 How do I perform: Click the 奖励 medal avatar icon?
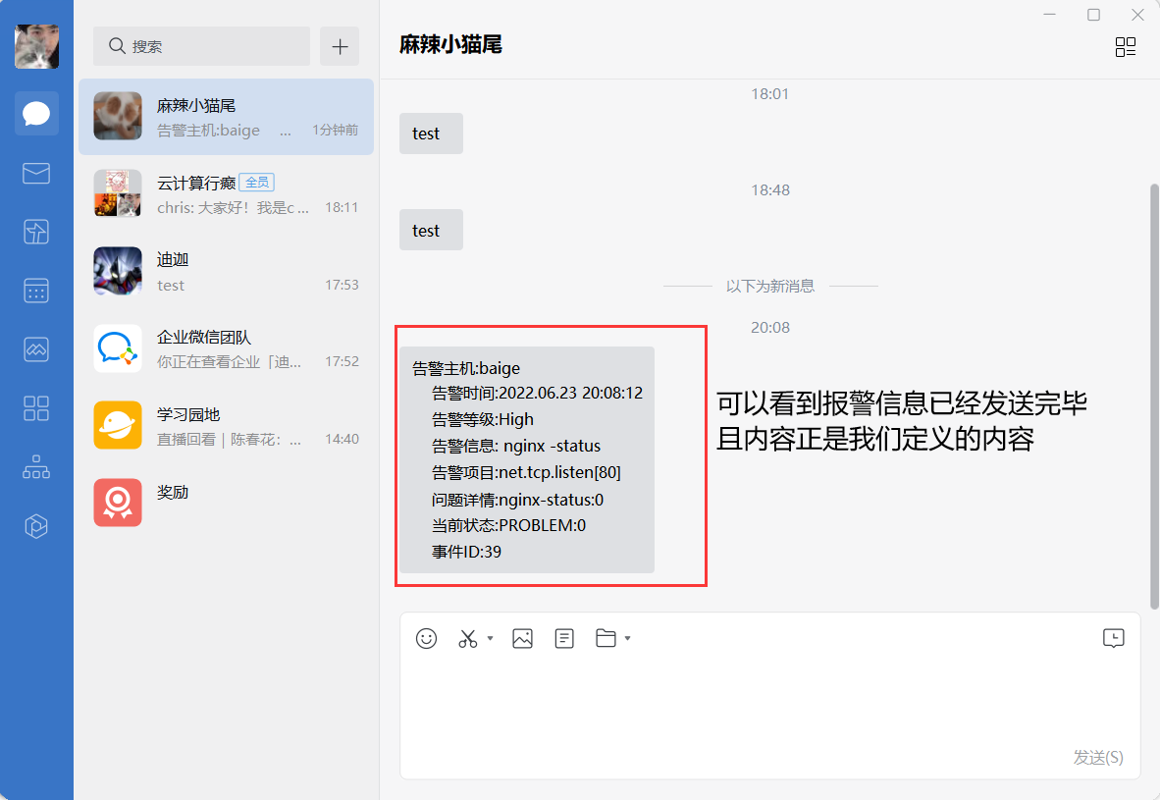(118, 503)
